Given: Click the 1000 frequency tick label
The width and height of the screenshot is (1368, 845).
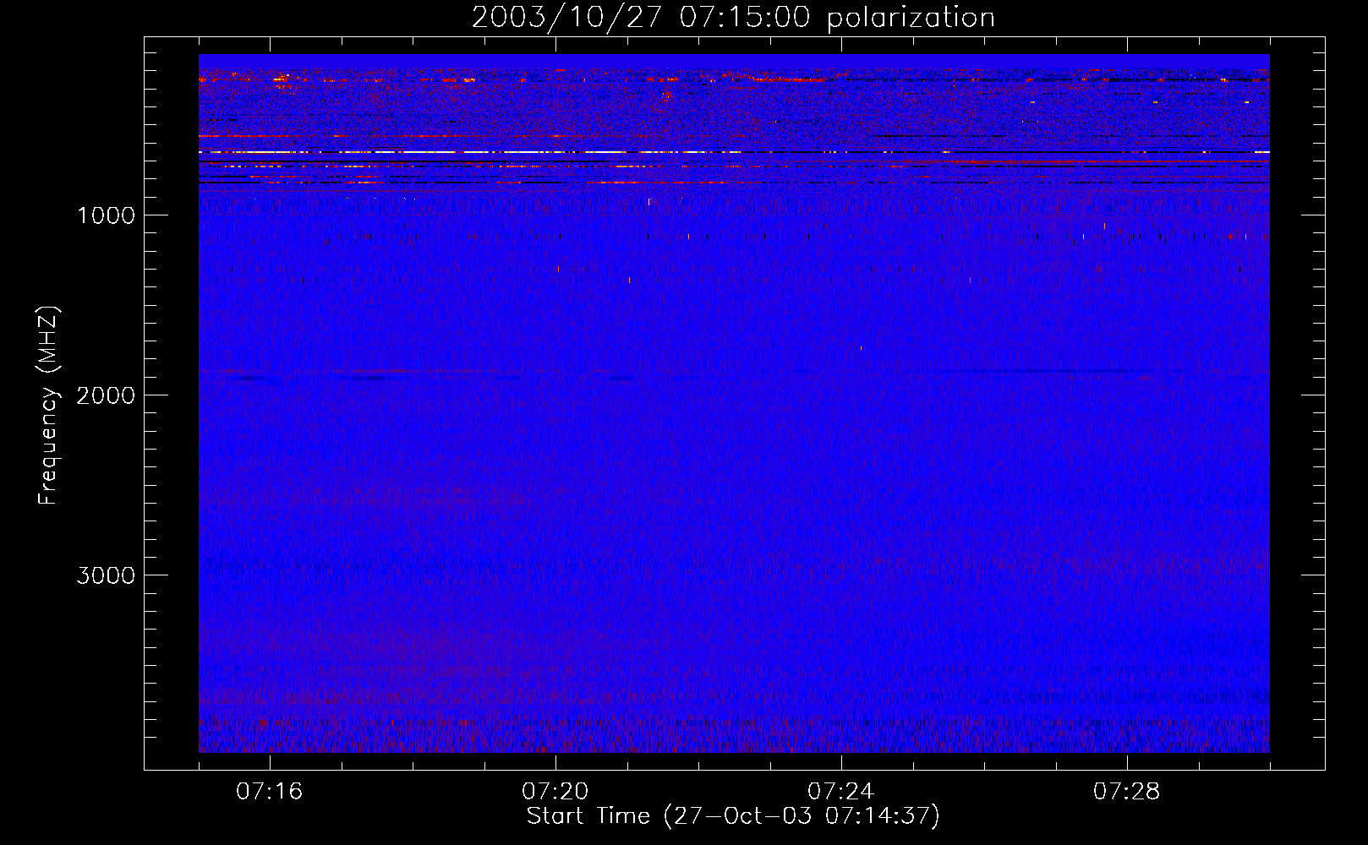Looking at the screenshot, I should pos(106,215).
